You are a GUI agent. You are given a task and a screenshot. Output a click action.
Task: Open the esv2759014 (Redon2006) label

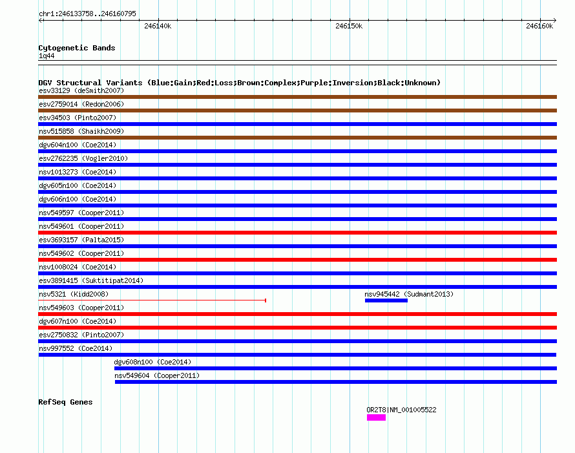pos(81,104)
